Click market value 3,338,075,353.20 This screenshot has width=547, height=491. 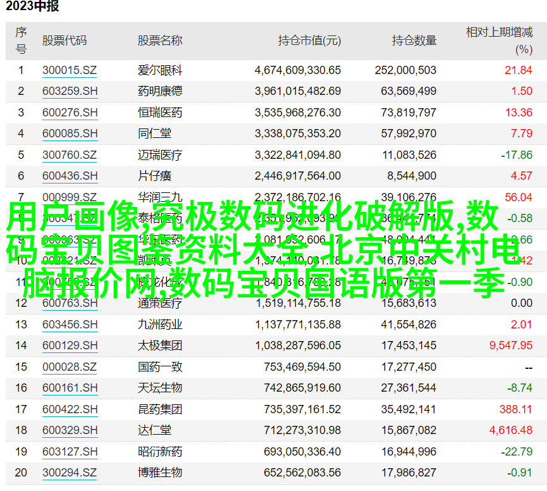(x=298, y=134)
